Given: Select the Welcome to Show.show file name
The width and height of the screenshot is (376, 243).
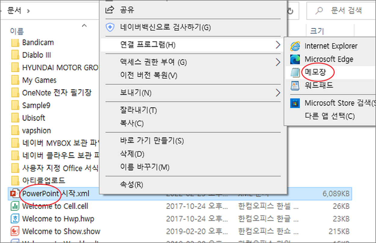Looking at the screenshot, I should click(61, 232).
